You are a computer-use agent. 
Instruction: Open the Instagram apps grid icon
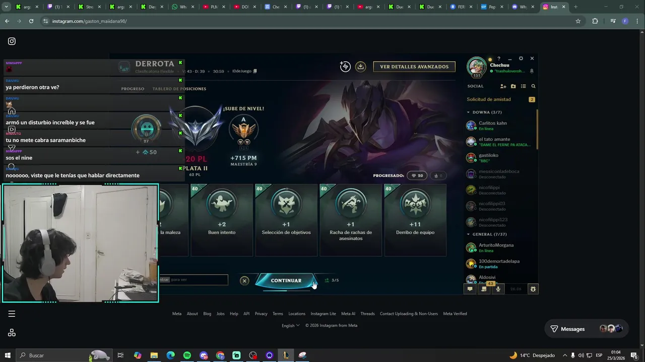pyautogui.click(x=12, y=333)
